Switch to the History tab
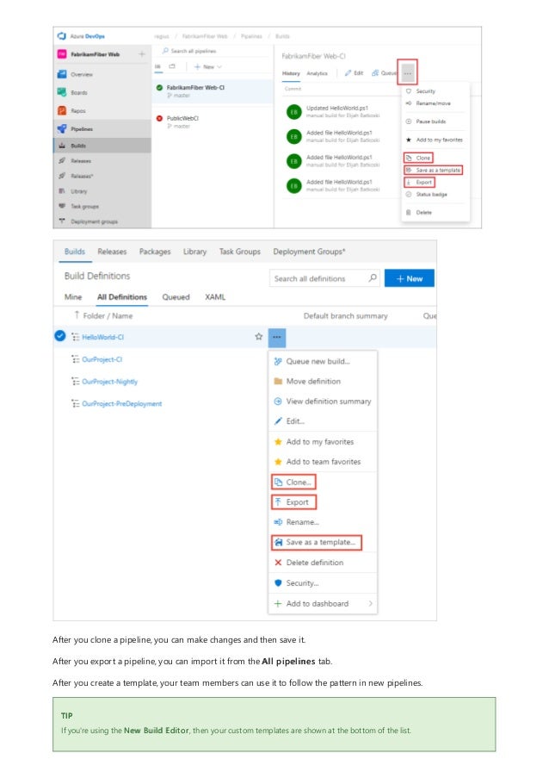549x778 pixels. point(291,73)
